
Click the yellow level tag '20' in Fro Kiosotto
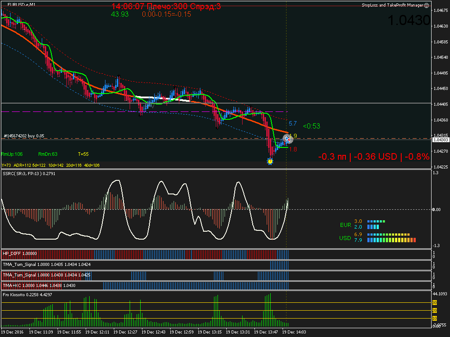(435, 311)
